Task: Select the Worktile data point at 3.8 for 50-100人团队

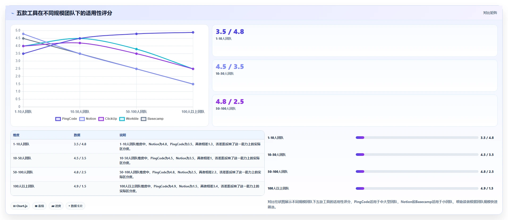Action: point(137,49)
